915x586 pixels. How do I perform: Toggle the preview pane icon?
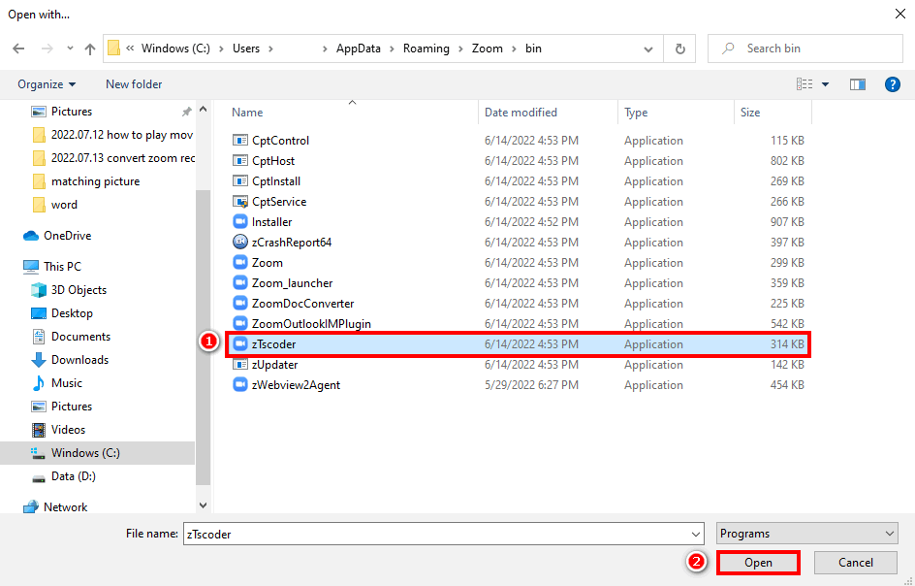[x=857, y=84]
